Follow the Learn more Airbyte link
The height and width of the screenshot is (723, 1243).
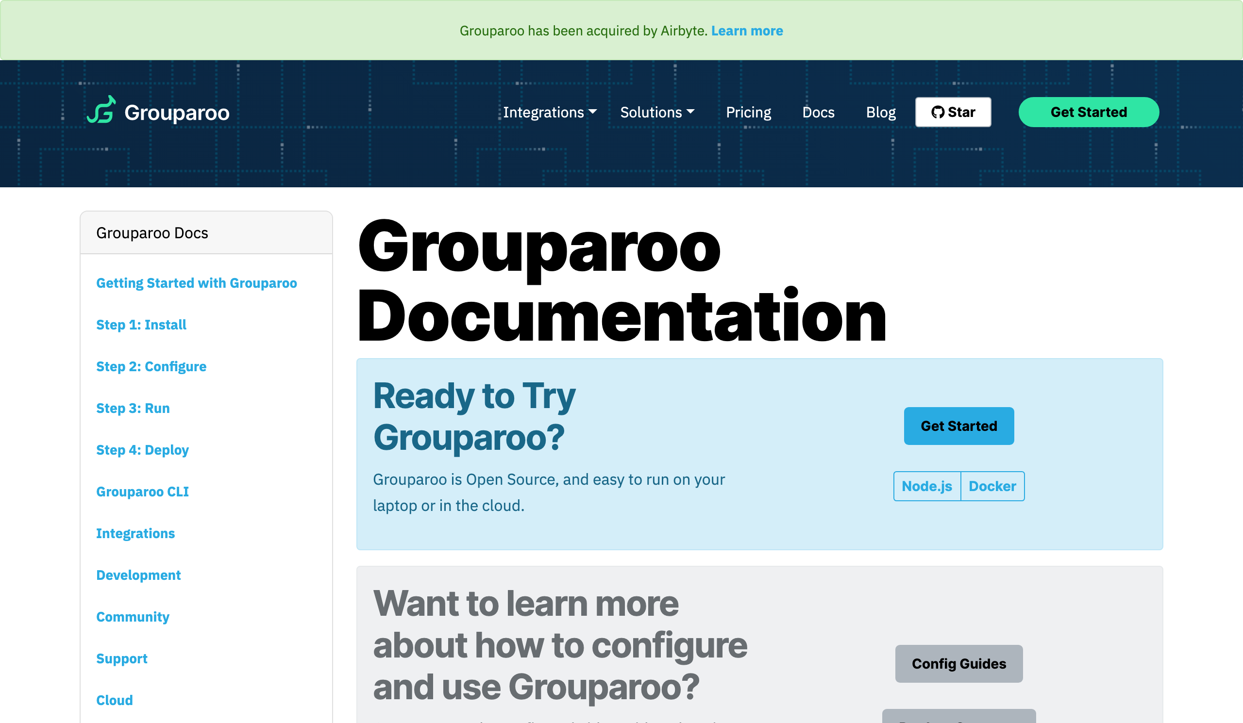[747, 31]
